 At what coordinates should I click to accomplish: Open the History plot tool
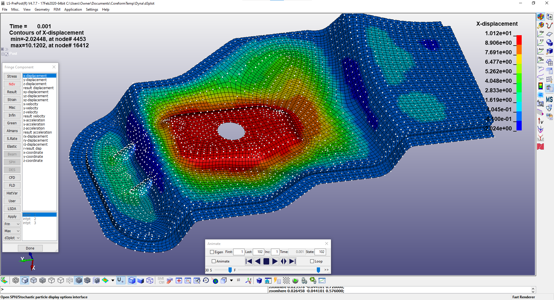coord(540,34)
